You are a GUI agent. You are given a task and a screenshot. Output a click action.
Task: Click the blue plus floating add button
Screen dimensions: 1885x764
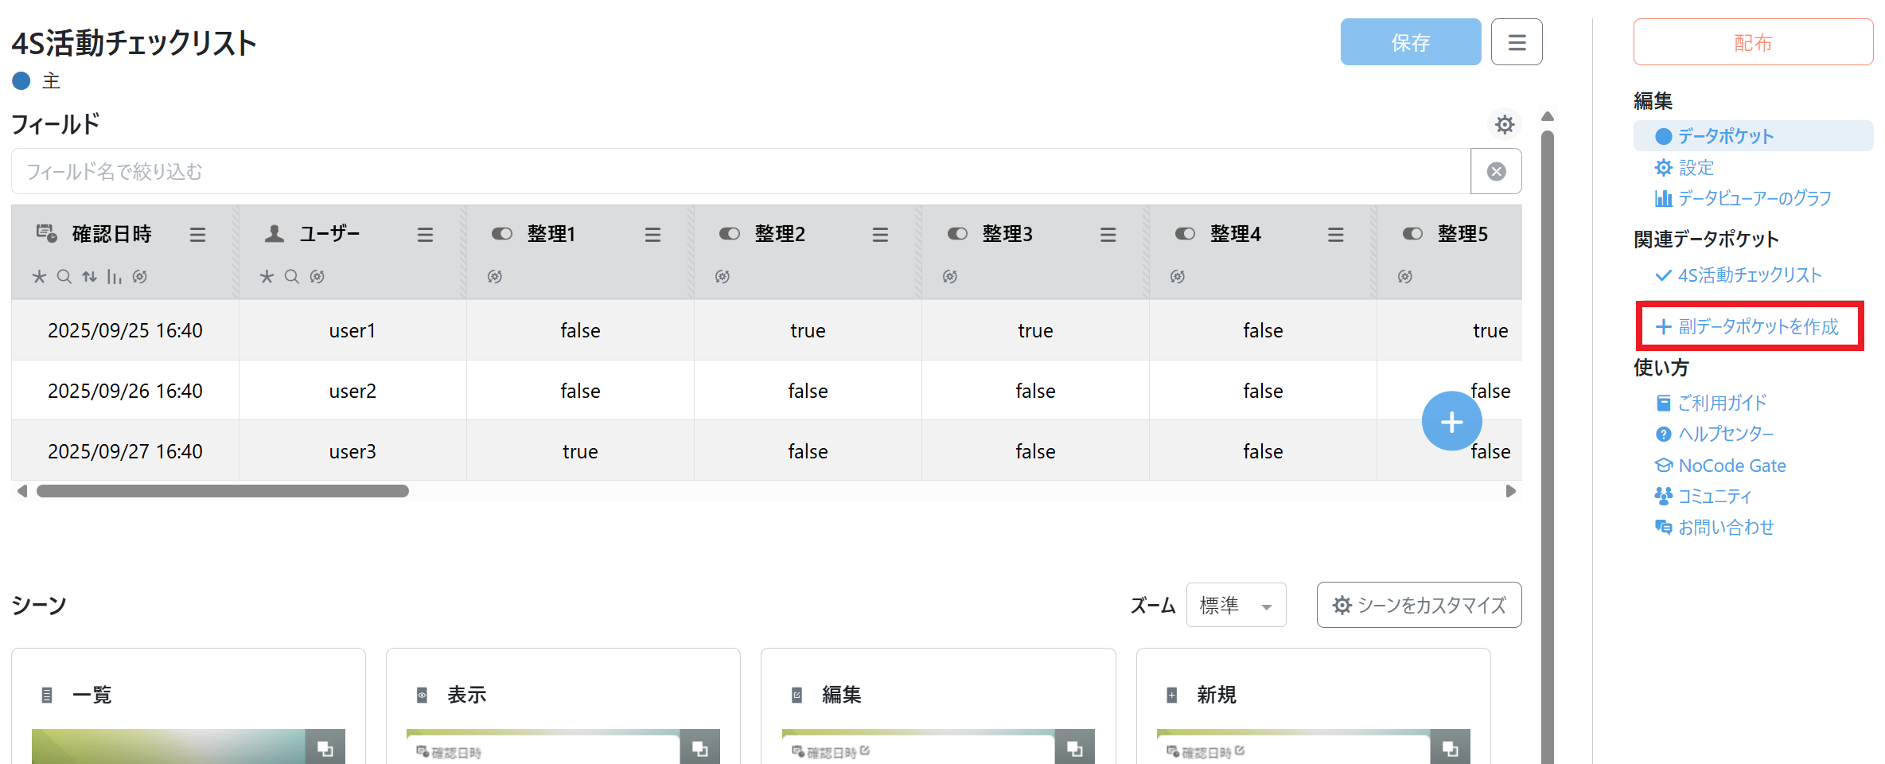coord(1451,421)
